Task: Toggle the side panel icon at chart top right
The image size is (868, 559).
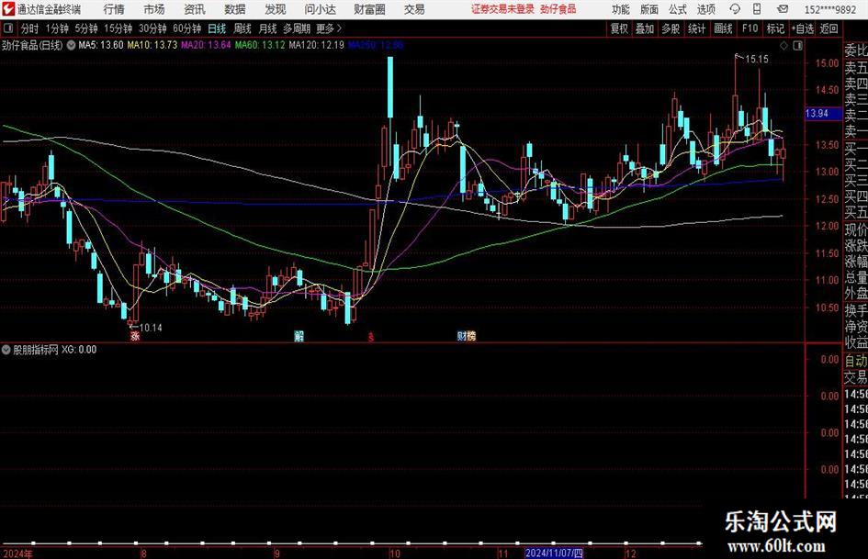Action: click(x=797, y=45)
